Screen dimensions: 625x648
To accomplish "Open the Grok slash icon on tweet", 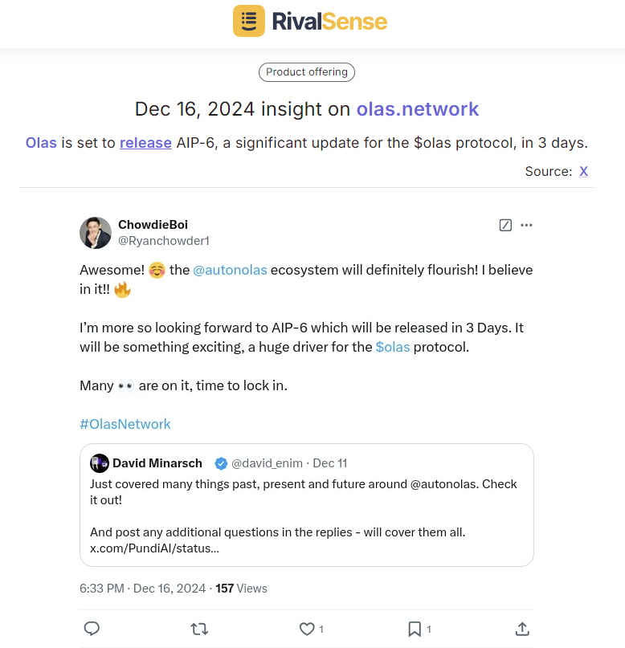I will click(505, 225).
